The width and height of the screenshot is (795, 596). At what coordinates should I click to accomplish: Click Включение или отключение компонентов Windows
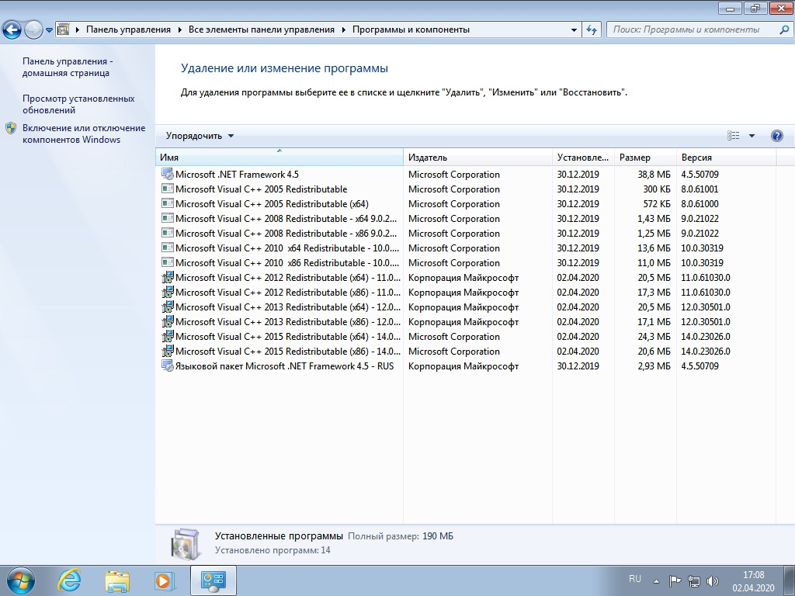click(x=83, y=133)
